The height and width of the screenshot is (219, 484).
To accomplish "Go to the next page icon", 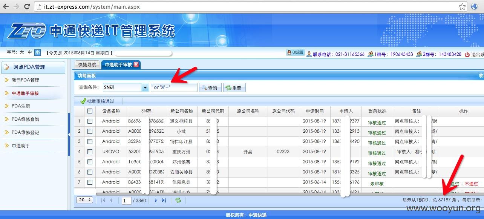I will 155,200.
